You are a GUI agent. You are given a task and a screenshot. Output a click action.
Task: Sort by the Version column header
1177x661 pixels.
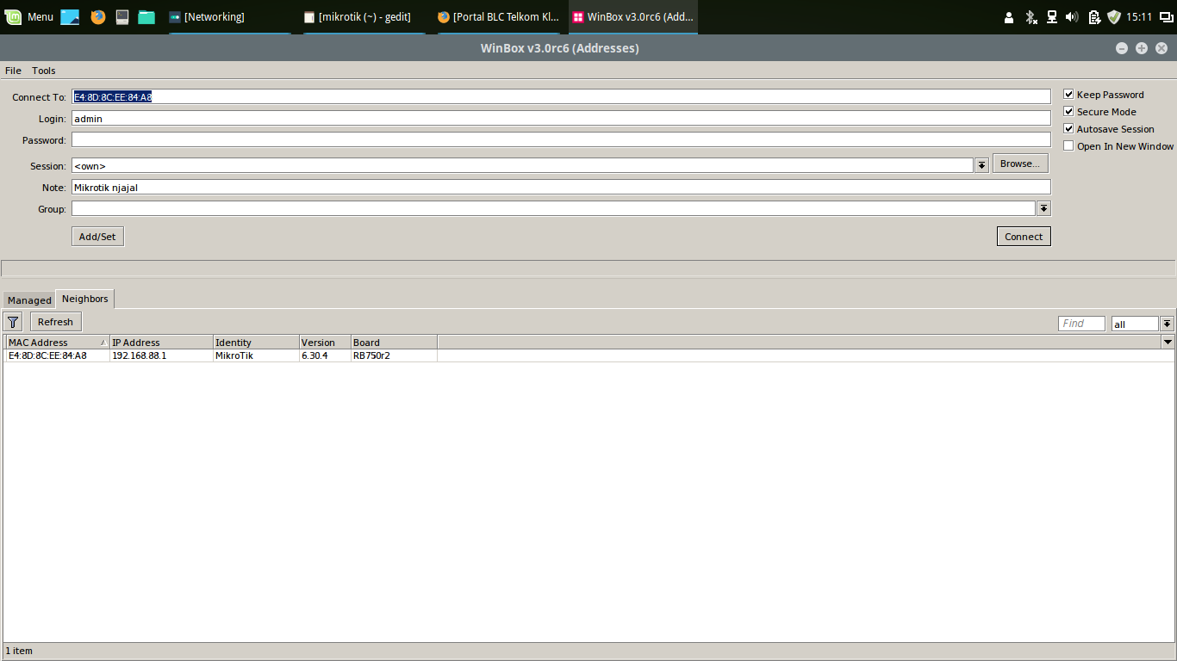click(x=325, y=343)
